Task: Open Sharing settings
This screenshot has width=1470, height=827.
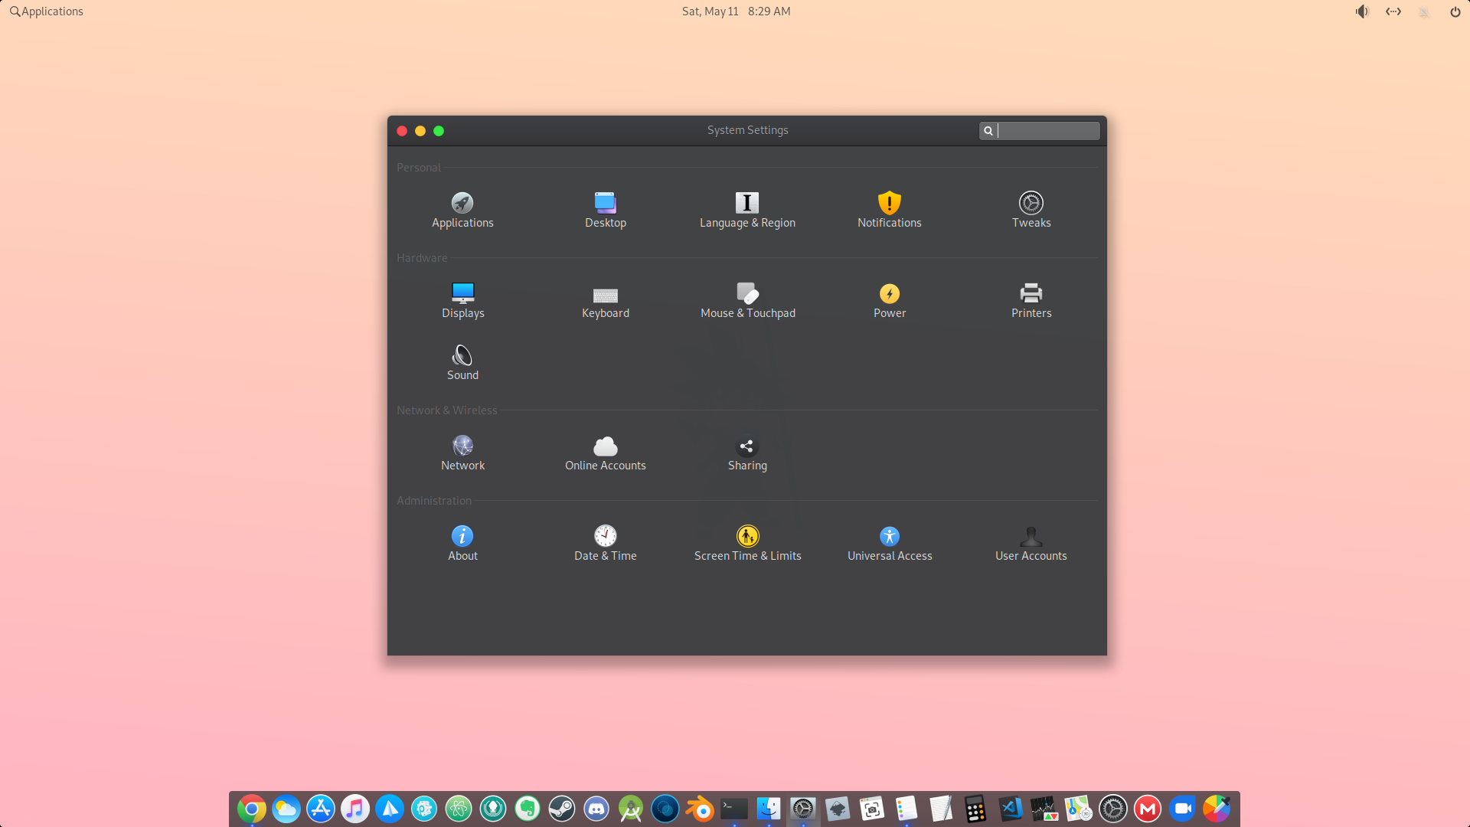Action: coord(747,453)
